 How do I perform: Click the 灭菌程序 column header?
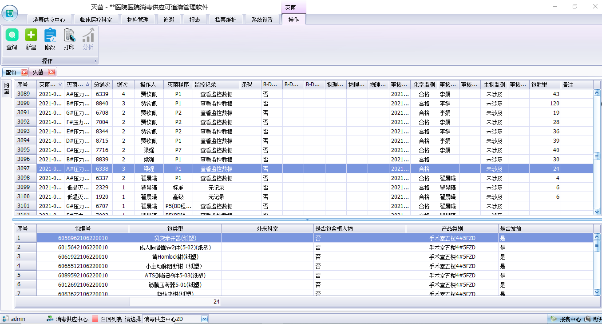pos(178,84)
